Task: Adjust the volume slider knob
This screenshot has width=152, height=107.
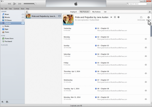Action: click(x=35, y=4)
